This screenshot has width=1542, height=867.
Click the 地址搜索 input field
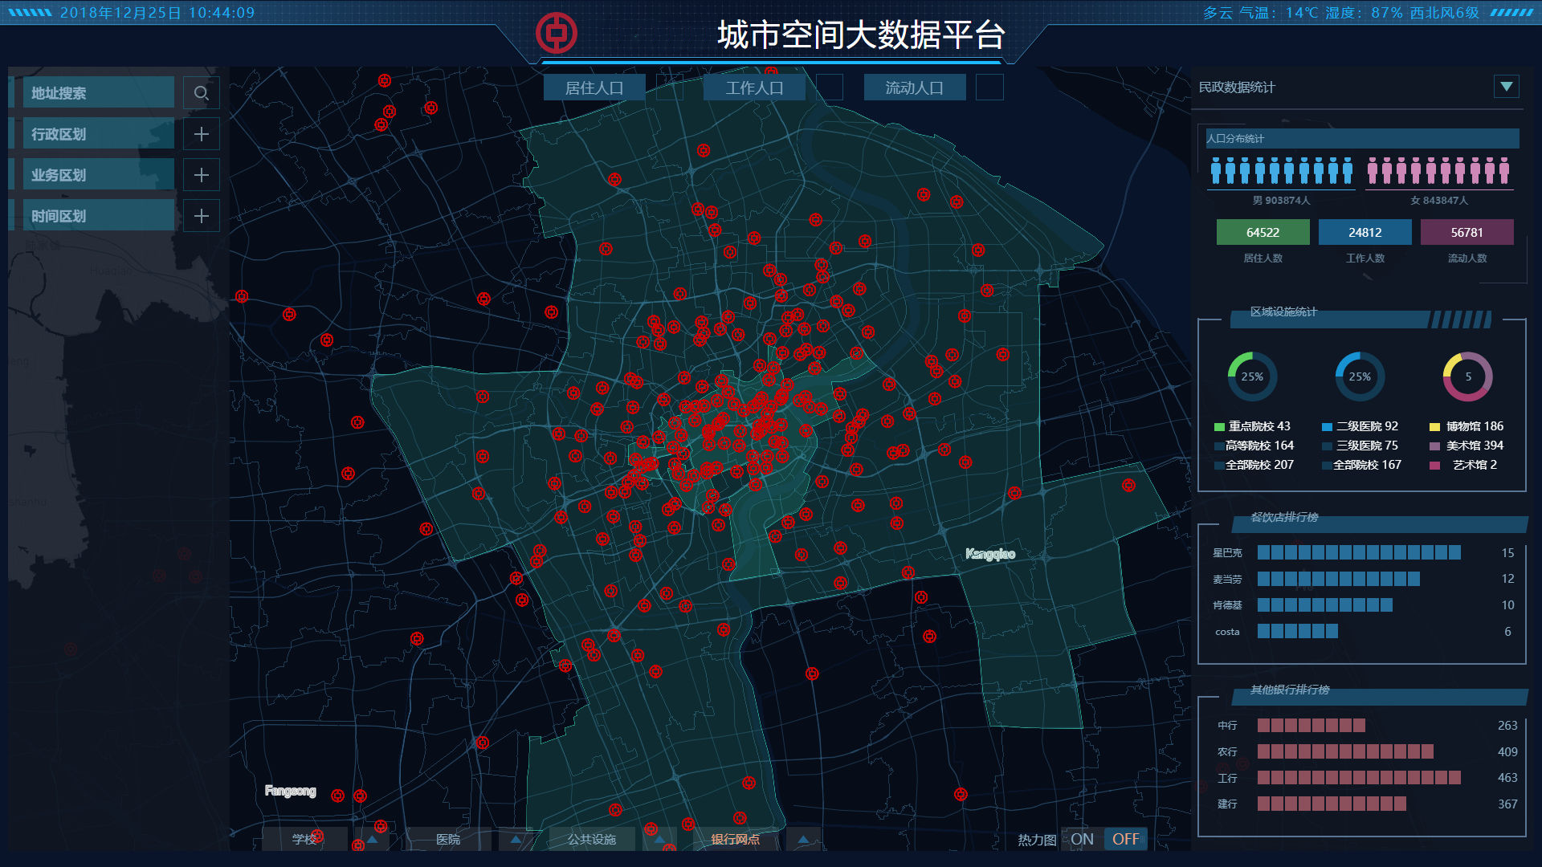click(x=98, y=93)
